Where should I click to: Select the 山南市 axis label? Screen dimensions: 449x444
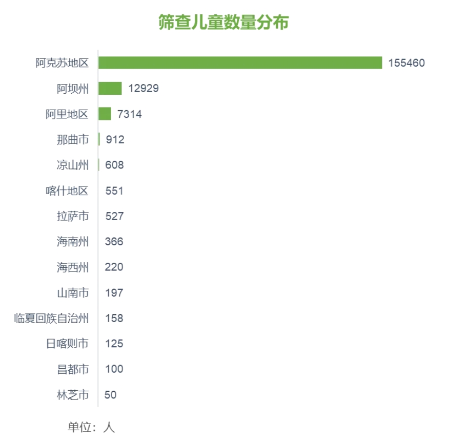[x=73, y=293]
